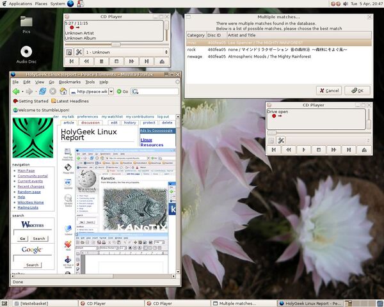Click the Firefox search box
Viewport: 384px width, 307px height.
tap(155, 91)
